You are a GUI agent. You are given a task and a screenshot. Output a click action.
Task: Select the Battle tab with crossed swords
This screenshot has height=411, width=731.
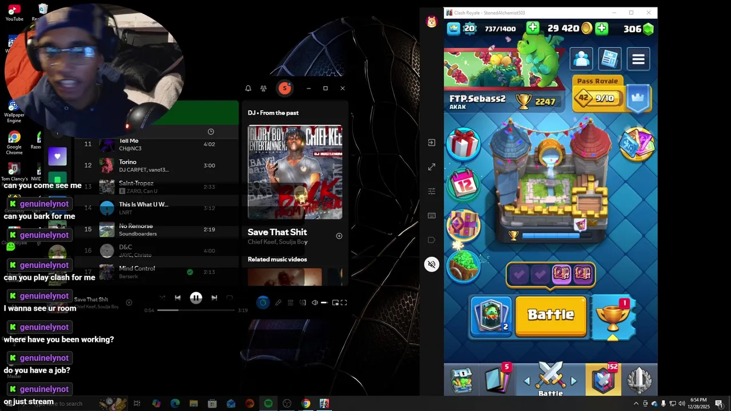tap(551, 380)
